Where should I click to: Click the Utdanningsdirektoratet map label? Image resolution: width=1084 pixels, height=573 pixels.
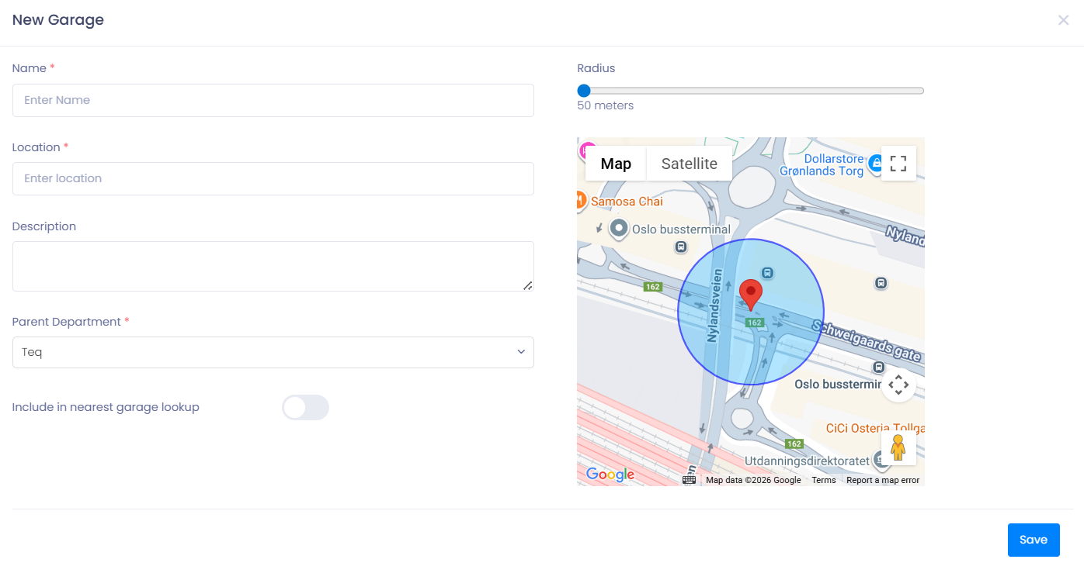pos(807,461)
